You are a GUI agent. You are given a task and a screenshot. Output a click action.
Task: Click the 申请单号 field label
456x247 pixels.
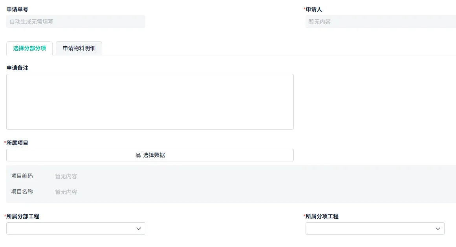coord(17,9)
